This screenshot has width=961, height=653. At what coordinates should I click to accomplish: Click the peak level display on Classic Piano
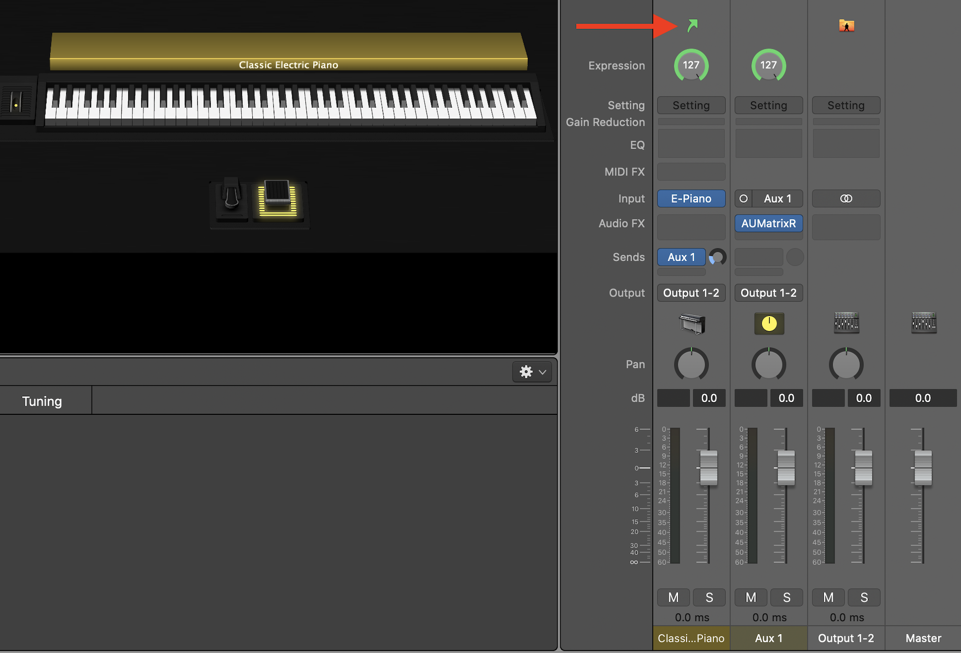point(673,398)
